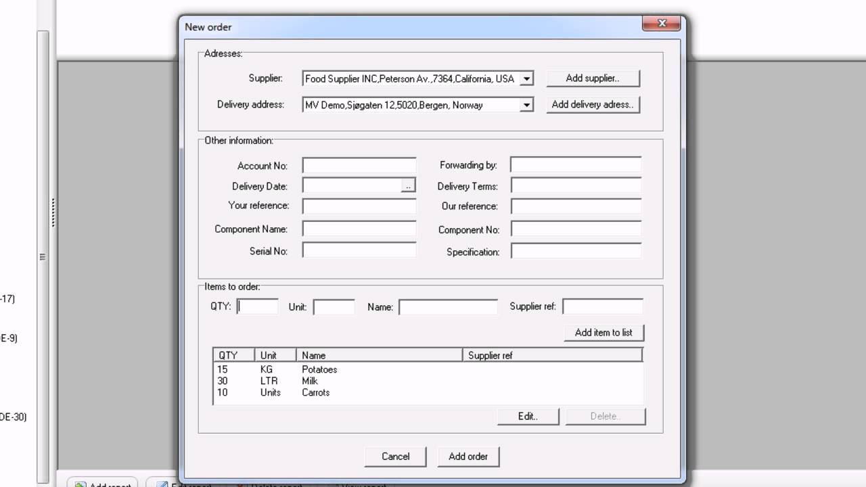
Task: Click the Unit column header
Action: coord(275,355)
